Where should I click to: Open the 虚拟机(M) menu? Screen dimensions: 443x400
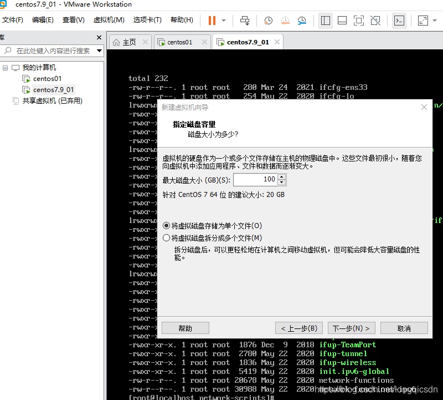coord(109,20)
